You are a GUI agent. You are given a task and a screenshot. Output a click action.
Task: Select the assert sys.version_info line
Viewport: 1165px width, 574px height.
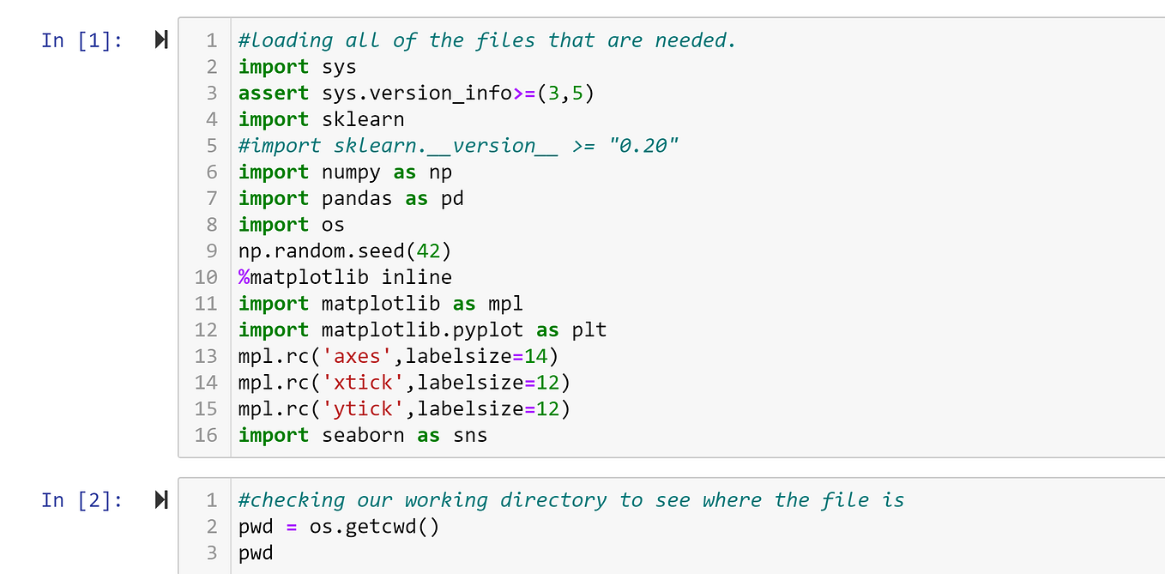pos(403,92)
